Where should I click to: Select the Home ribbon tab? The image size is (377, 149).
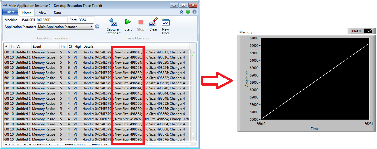[x=27, y=13]
